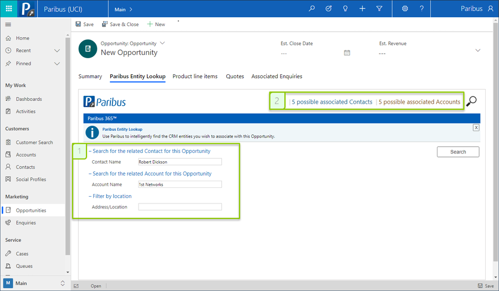Open the Opportunity form selector chevron
This screenshot has height=291, width=499.
162,43
